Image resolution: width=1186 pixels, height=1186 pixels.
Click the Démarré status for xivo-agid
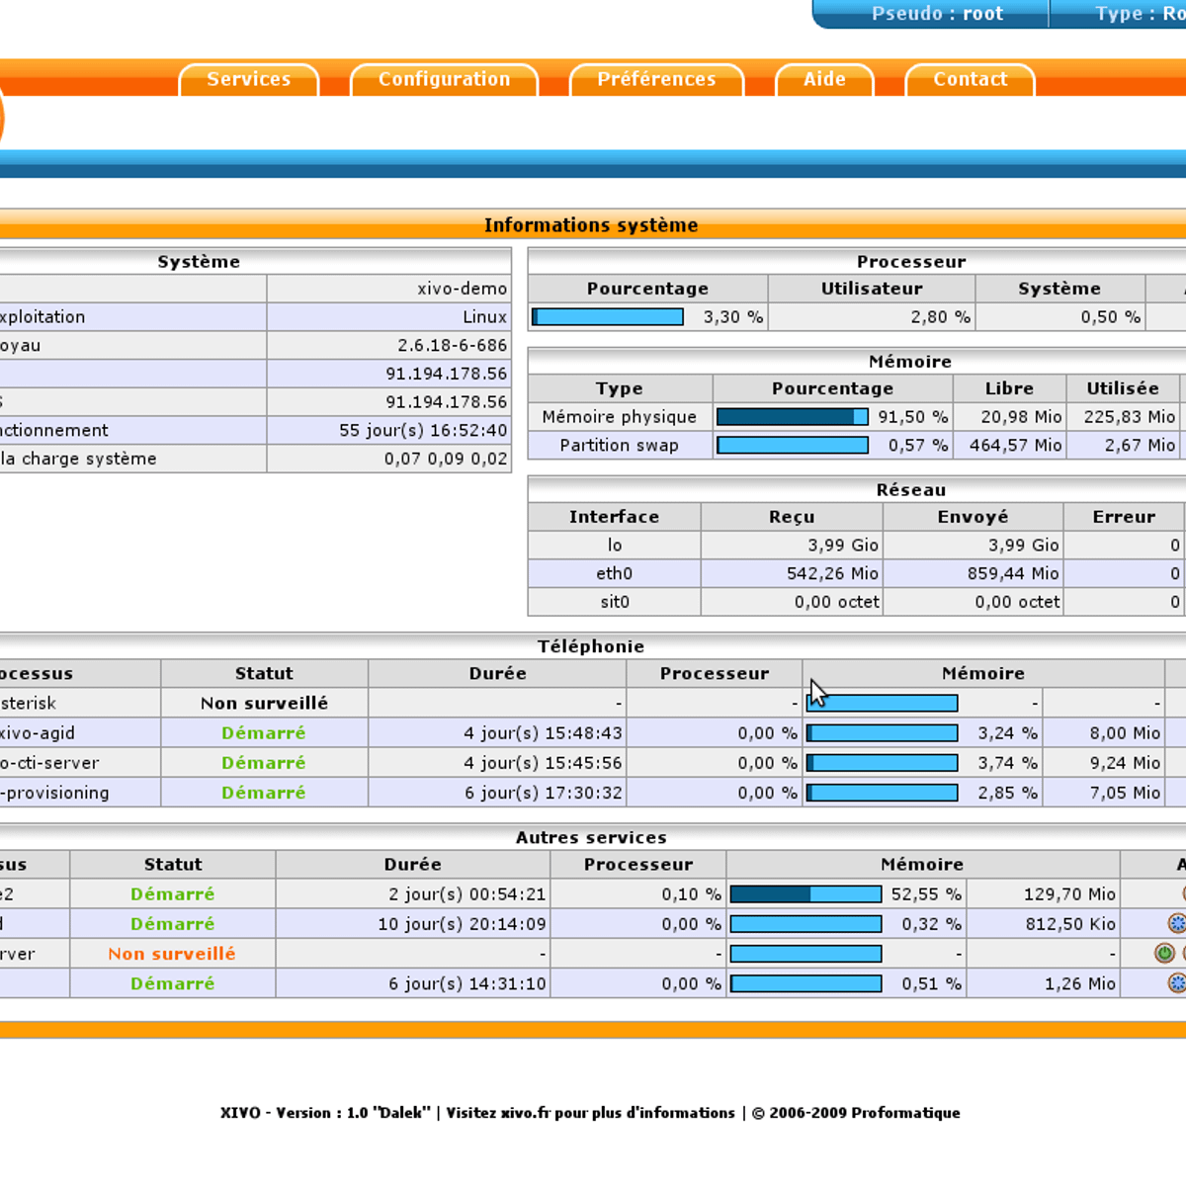(x=263, y=733)
